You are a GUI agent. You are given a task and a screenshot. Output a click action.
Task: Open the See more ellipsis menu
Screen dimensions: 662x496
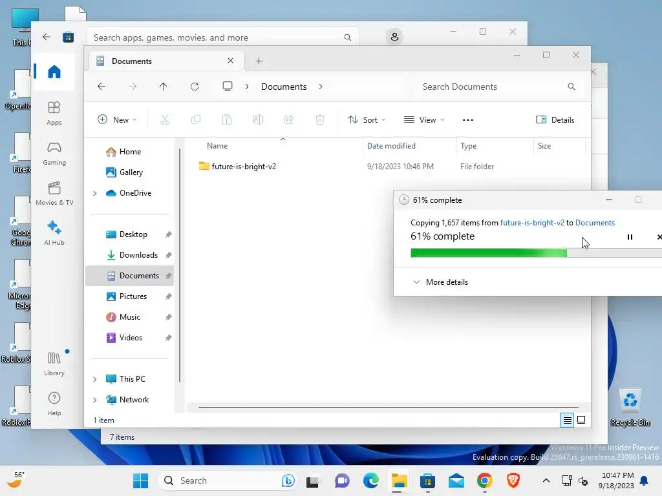468,119
